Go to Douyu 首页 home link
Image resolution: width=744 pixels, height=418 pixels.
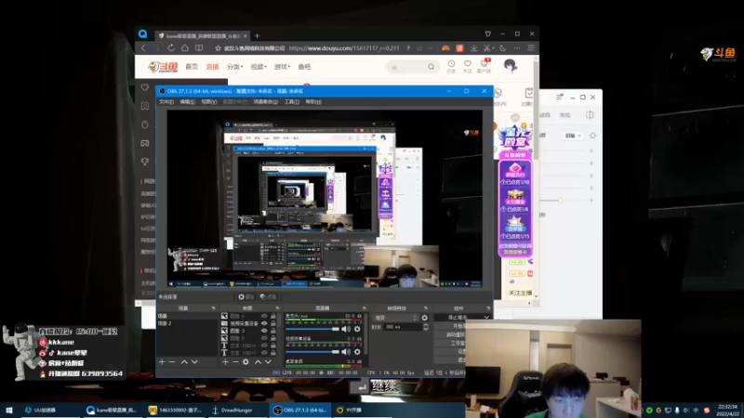192,67
